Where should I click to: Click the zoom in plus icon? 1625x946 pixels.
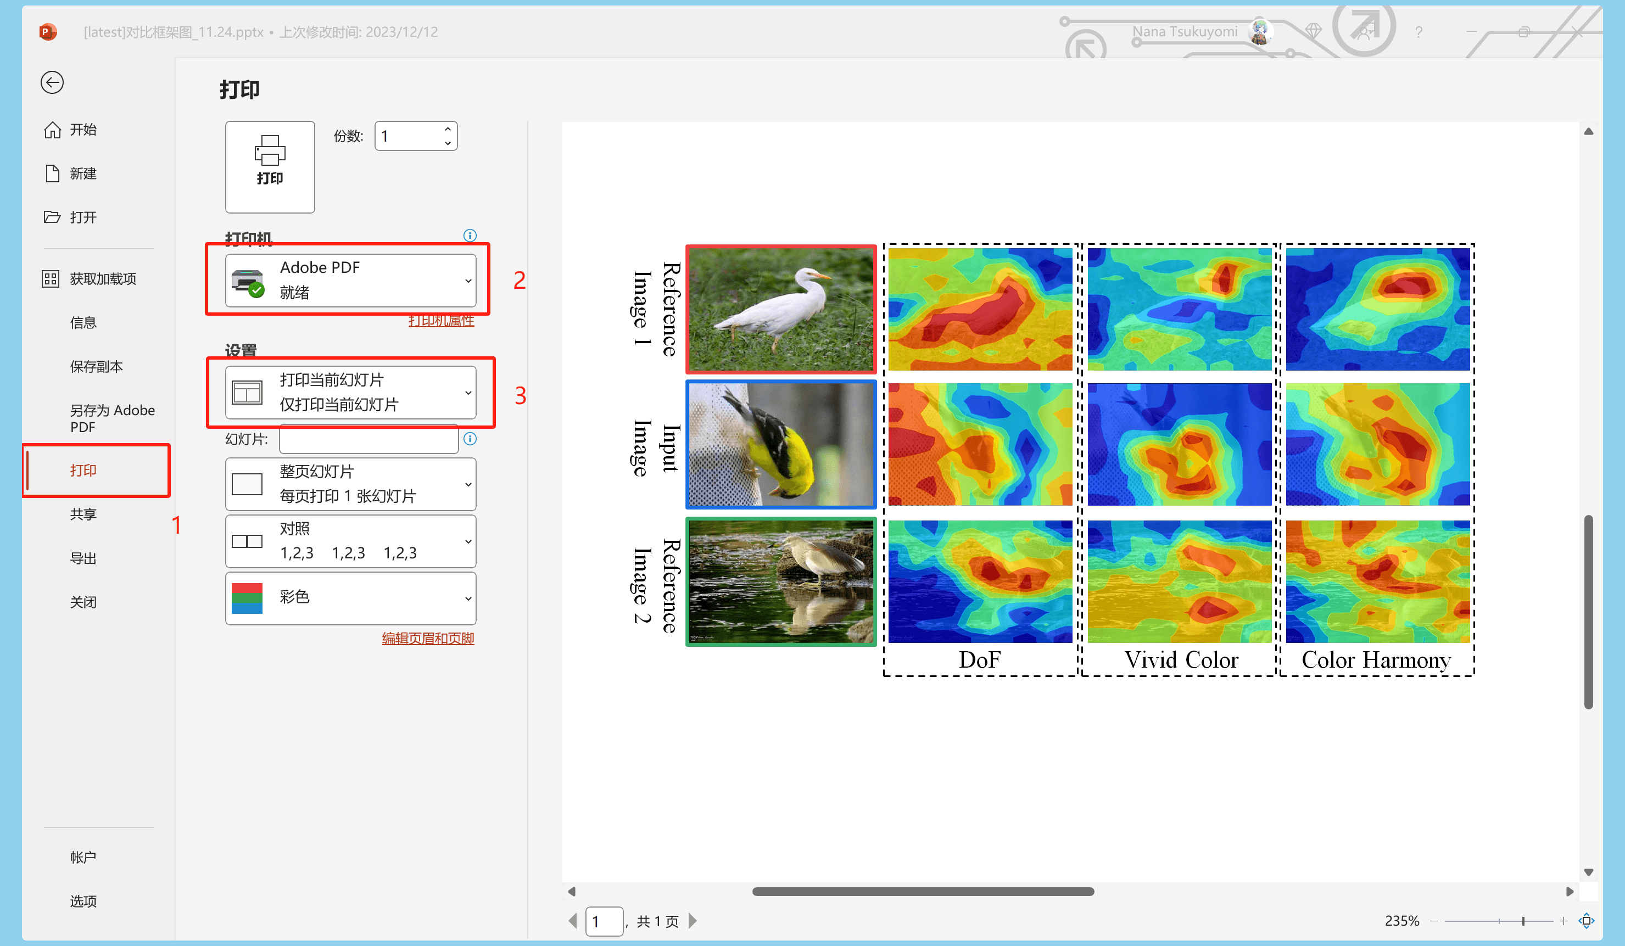1563,920
